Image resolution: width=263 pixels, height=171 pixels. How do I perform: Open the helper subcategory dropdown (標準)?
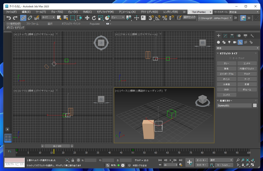point(237,48)
